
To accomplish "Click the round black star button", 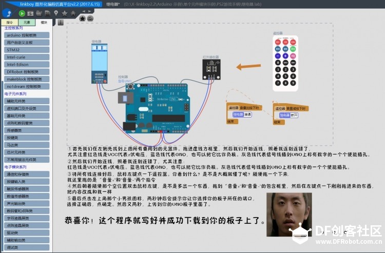I will pos(83,18).
